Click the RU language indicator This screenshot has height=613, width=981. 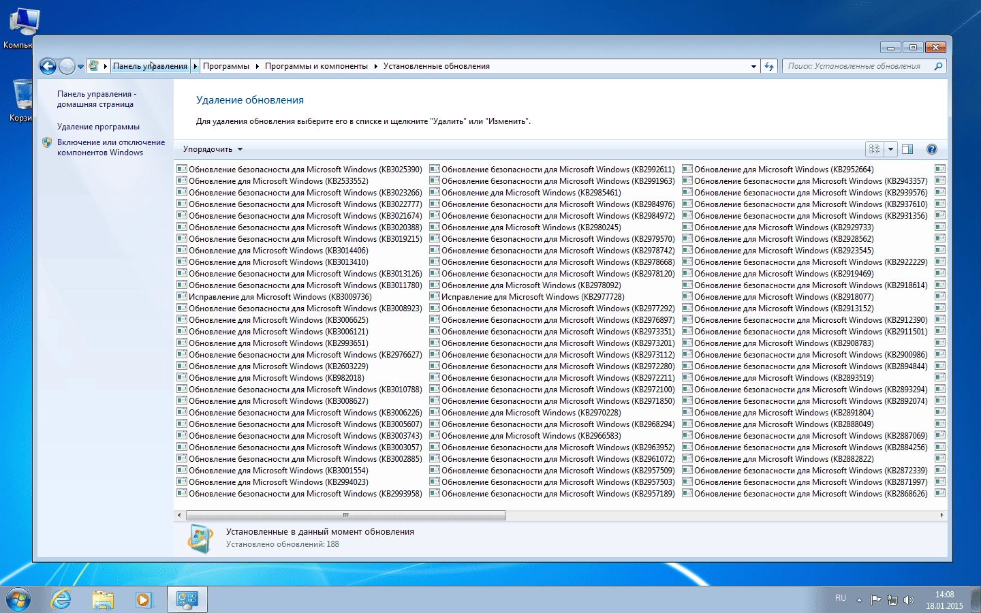pyautogui.click(x=841, y=598)
